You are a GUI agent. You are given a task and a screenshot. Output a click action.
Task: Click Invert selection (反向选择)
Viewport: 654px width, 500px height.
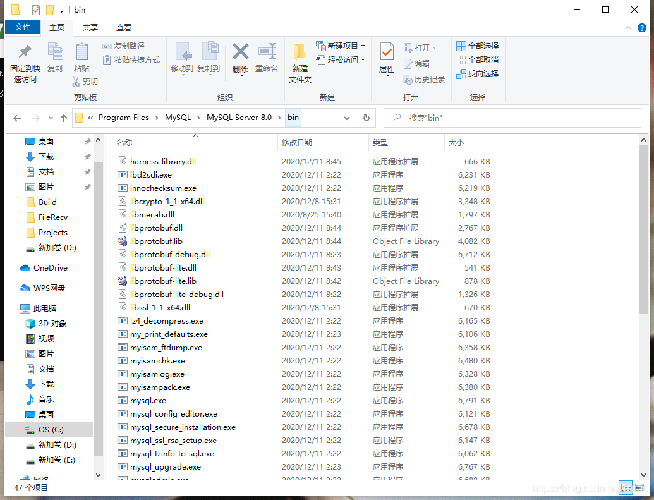478,74
